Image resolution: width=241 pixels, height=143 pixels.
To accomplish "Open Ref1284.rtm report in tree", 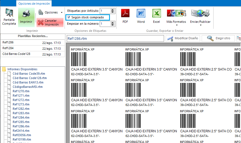I will coord(21,118).
